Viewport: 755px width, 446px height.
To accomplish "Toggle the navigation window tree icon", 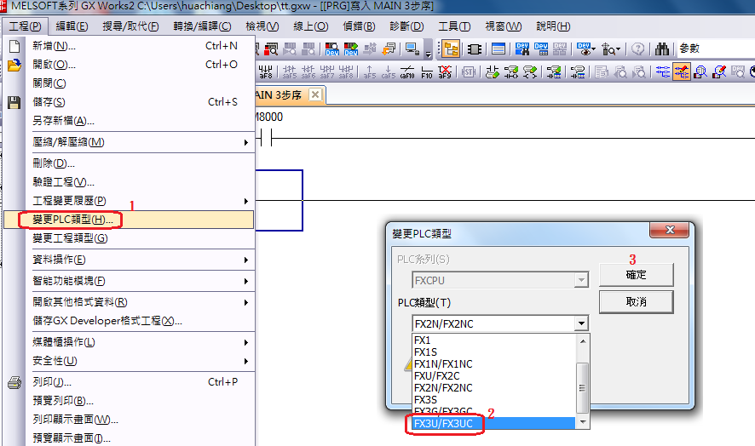I will 450,49.
